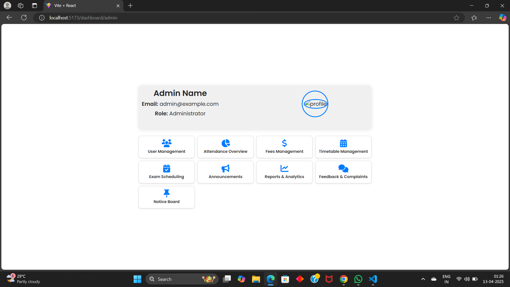Screen dimensions: 510x287
Task: Click the admin profile picture
Action: pos(315,104)
